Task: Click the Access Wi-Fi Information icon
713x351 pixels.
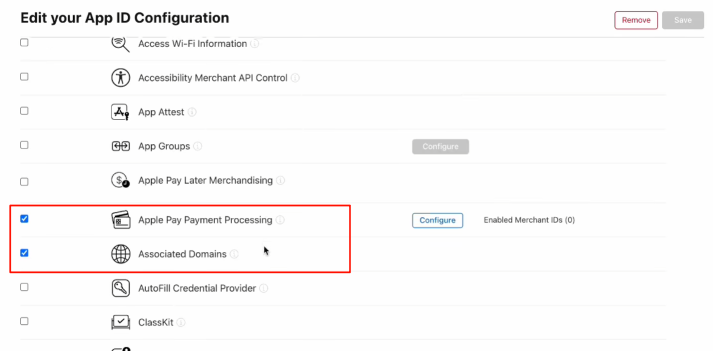Action: click(121, 44)
